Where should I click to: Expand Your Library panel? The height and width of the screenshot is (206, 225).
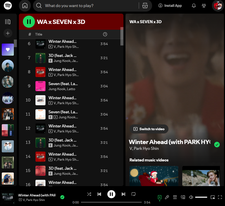pos(8,22)
